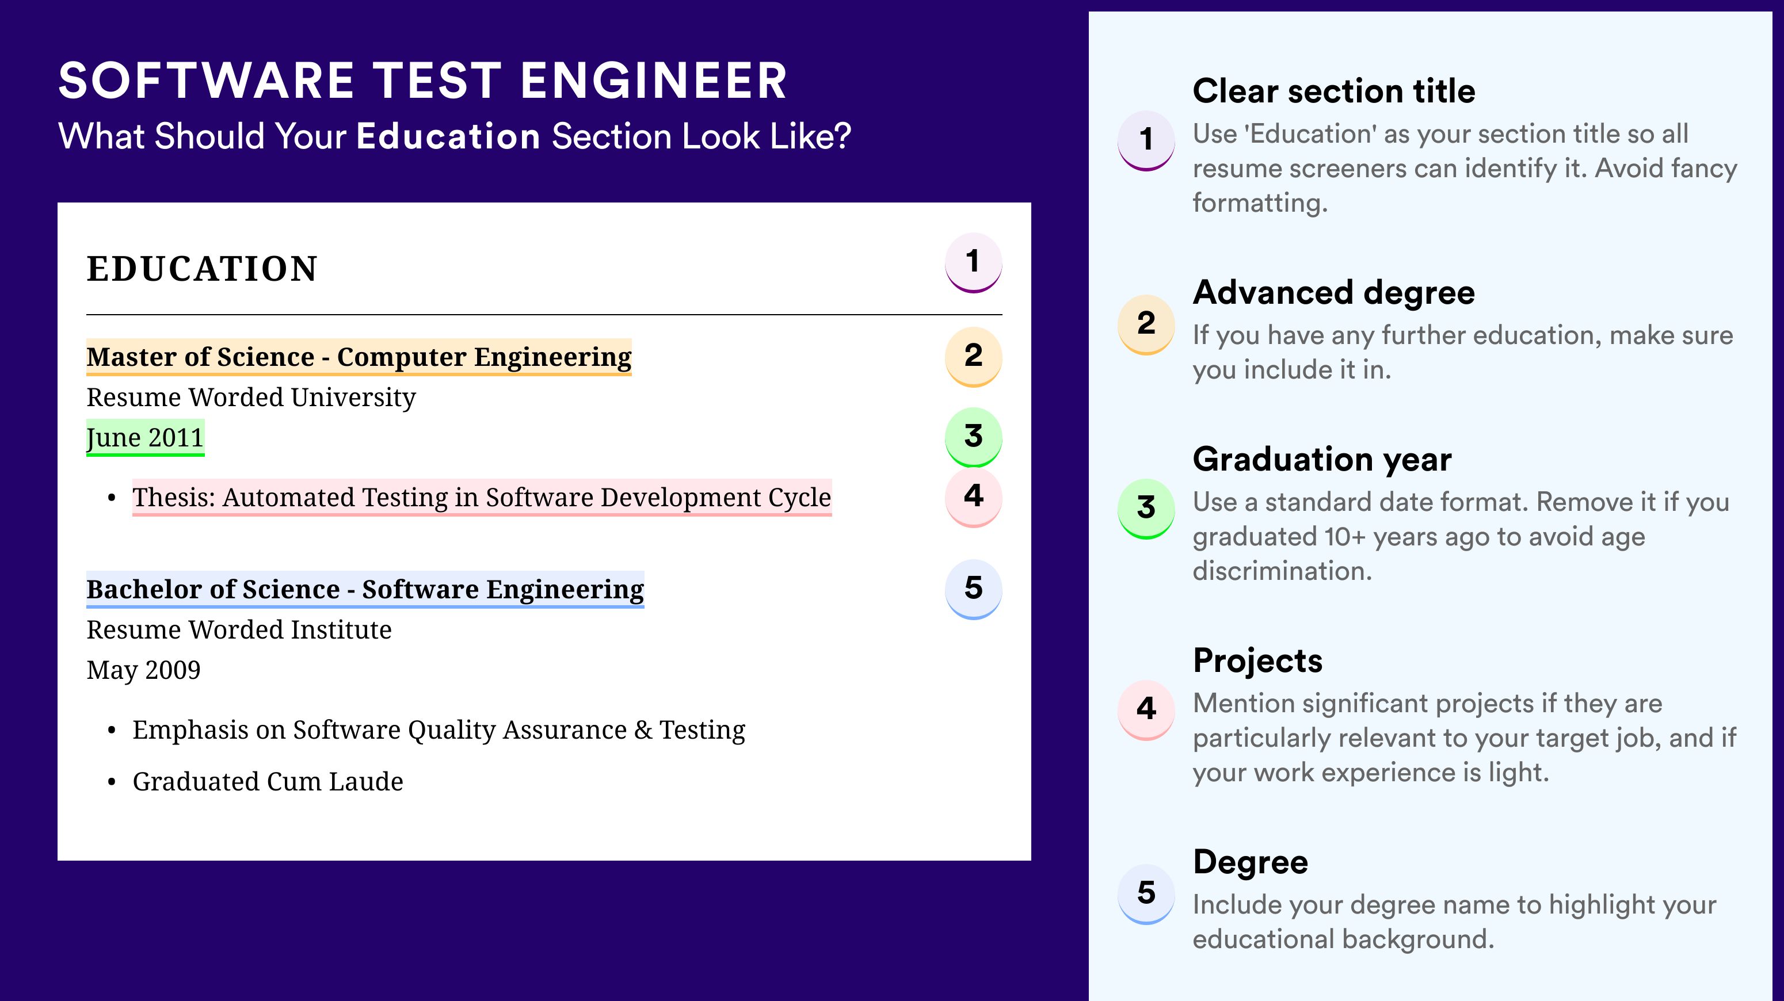Select the pink highlighted Thesis bullet
This screenshot has height=1001, width=1784.
tap(482, 498)
